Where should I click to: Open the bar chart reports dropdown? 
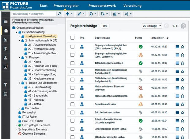tap(116, 14)
